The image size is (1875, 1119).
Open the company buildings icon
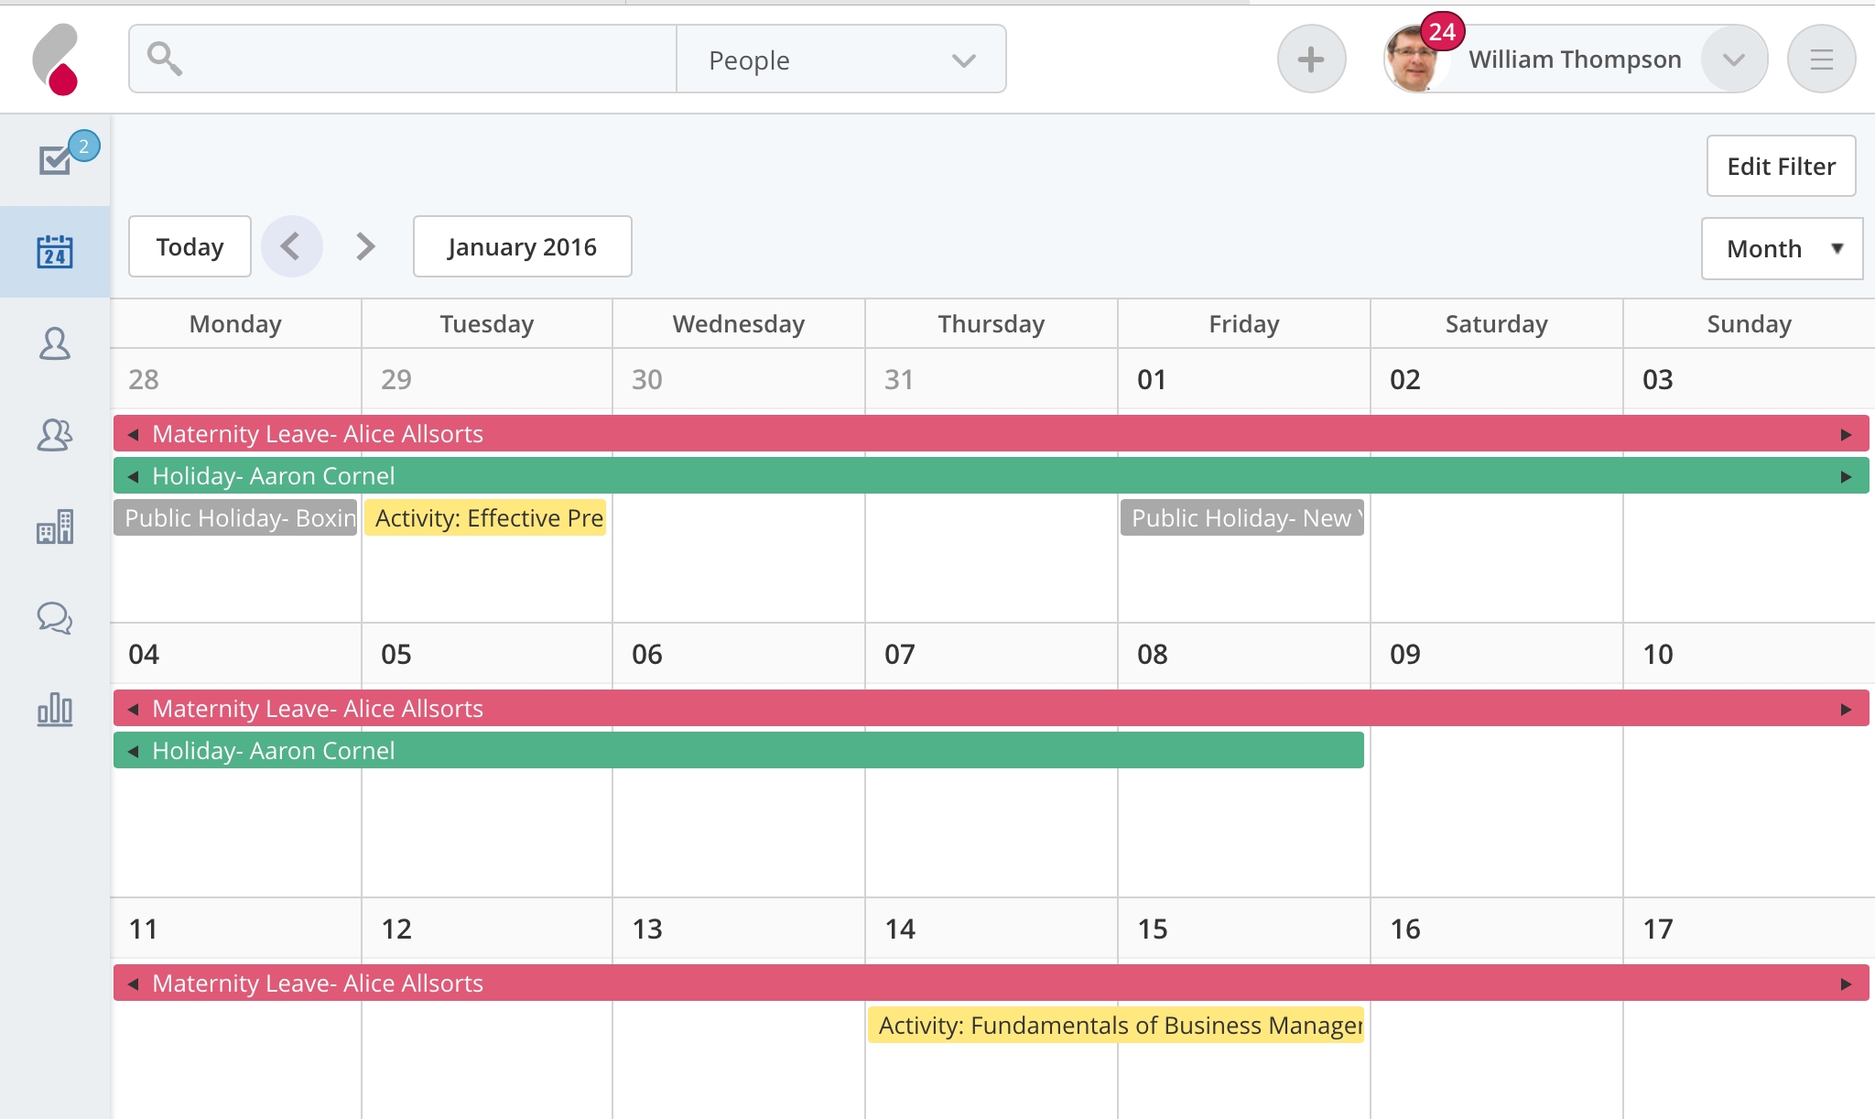55,527
